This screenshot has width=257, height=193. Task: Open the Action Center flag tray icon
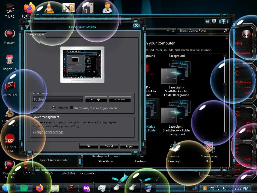coord(212,188)
